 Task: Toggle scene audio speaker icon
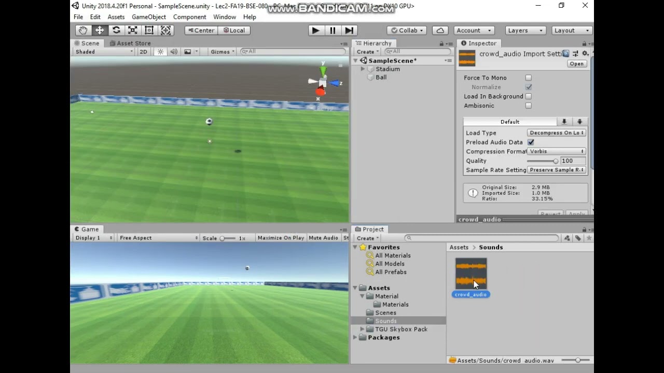tap(174, 51)
